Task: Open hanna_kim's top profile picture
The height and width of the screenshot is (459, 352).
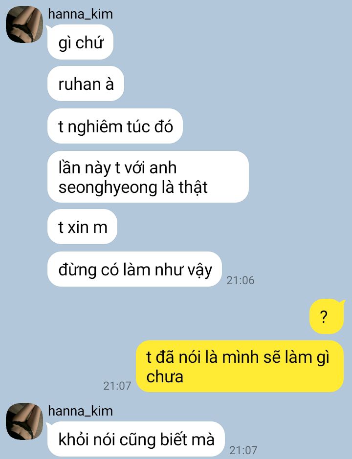Action: [x=24, y=24]
